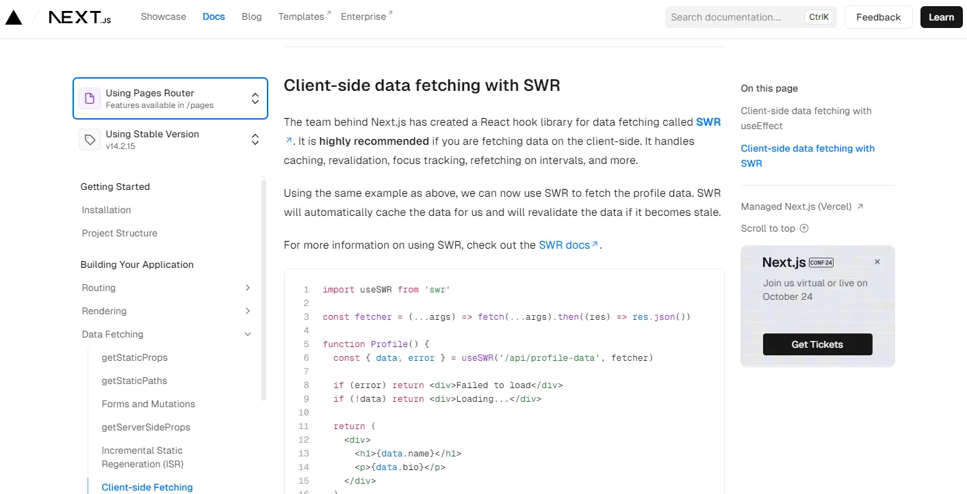The width and height of the screenshot is (967, 494).
Task: Click the Get Tickets button
Action: [x=817, y=344]
